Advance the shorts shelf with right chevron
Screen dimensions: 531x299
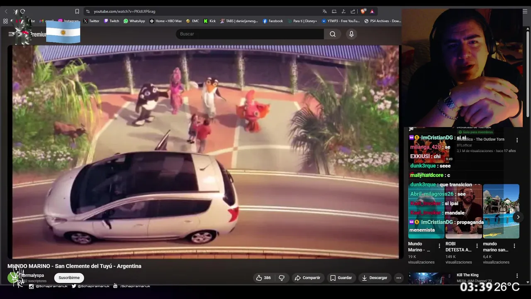(x=518, y=217)
